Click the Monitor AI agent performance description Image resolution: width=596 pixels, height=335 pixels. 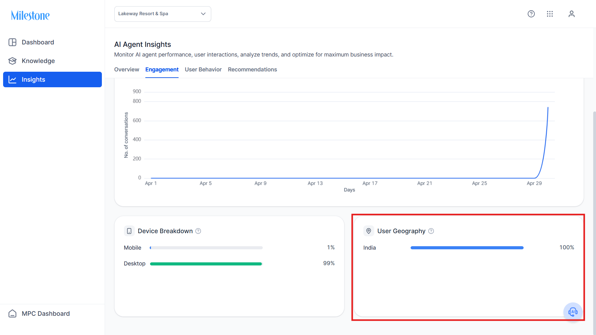pyautogui.click(x=254, y=55)
